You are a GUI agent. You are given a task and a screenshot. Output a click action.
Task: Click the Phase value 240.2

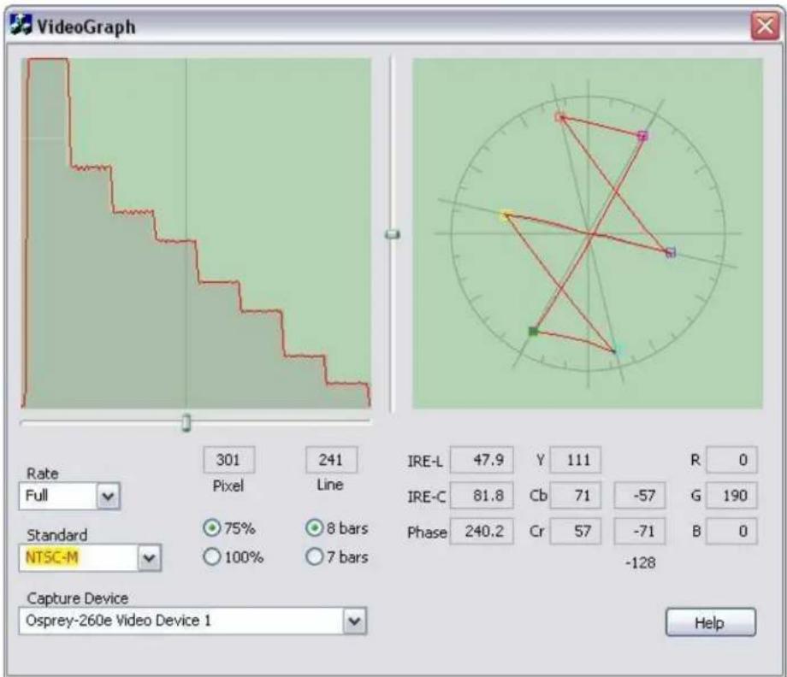(x=482, y=531)
